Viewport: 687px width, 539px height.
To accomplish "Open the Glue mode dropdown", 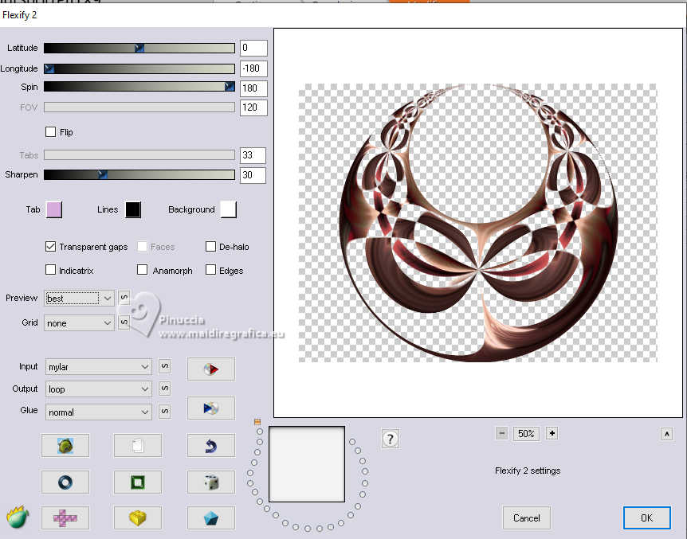I will (99, 412).
